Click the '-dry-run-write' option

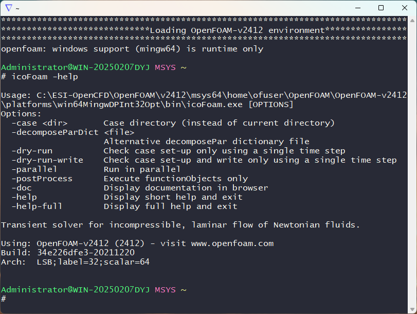[47, 160]
